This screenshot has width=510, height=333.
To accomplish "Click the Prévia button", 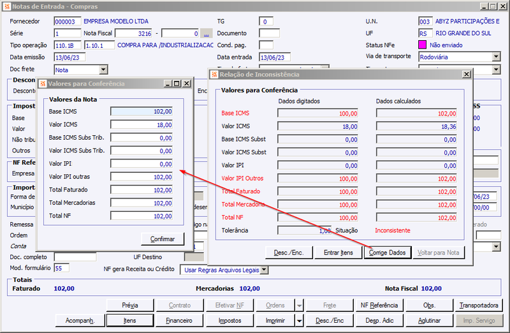I will click(x=130, y=306).
